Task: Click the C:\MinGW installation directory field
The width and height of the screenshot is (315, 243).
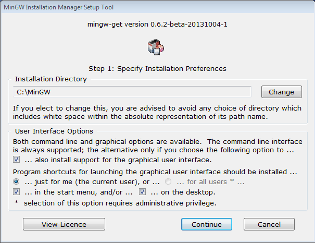Action: pos(133,92)
